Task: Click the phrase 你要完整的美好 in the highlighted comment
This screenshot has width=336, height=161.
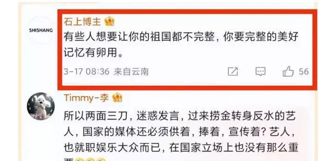Action: pyautogui.click(x=261, y=37)
